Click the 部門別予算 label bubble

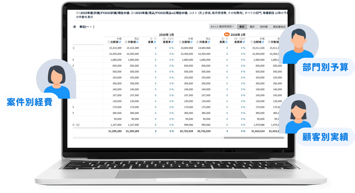(x=325, y=67)
